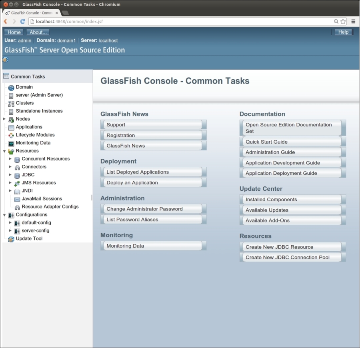Collapse the Configurations tree node
Image resolution: width=360 pixels, height=348 pixels.
(4, 215)
